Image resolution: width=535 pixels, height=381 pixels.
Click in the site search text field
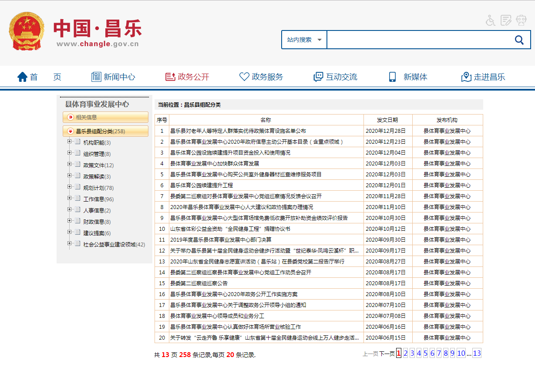coord(417,40)
